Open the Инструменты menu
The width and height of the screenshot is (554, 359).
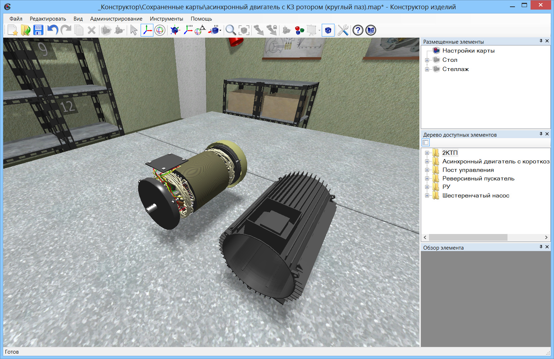(x=166, y=19)
